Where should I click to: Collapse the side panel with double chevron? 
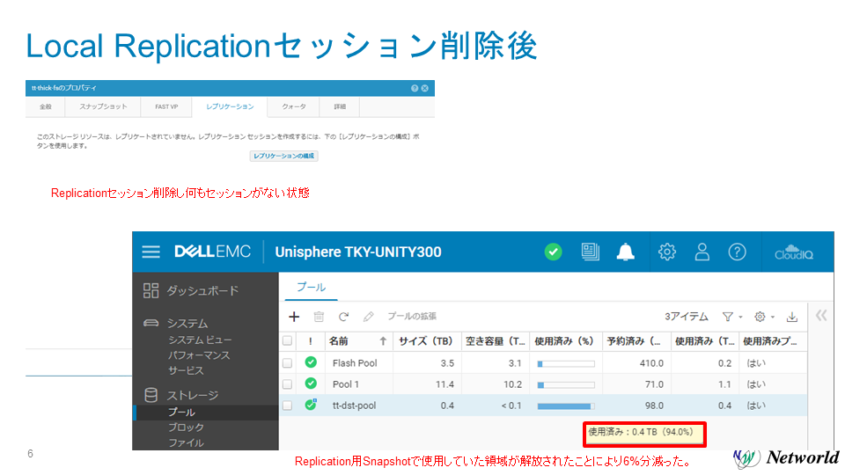820,316
